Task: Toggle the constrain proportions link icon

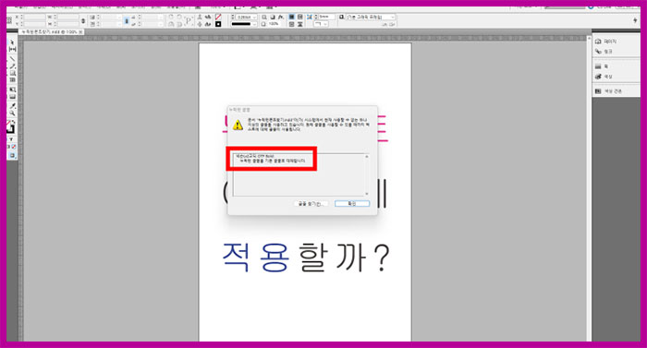Action: pos(83,20)
